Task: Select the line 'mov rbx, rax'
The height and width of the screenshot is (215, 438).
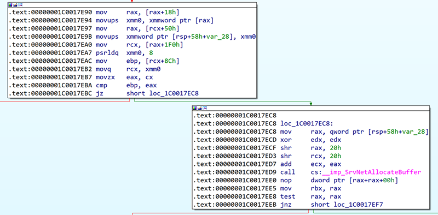Action: 267,189
